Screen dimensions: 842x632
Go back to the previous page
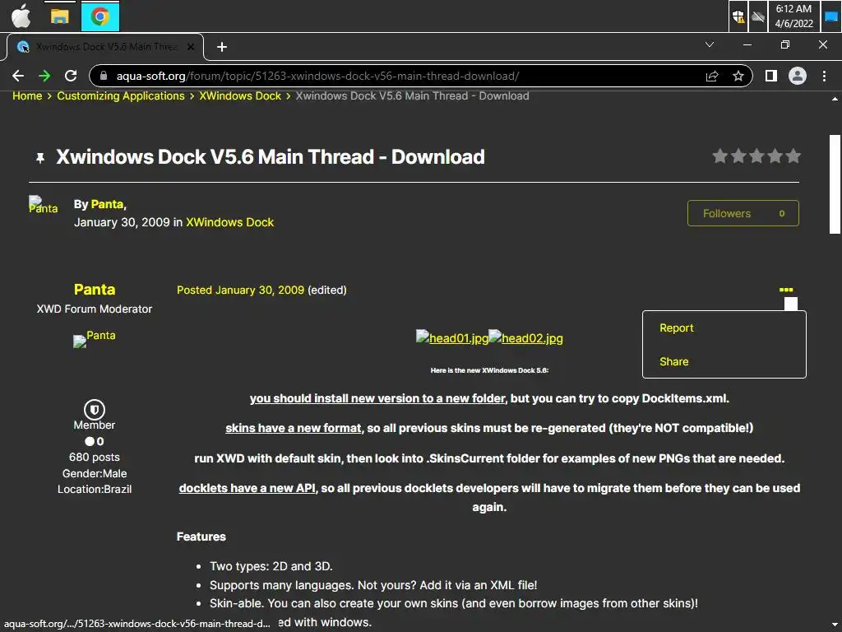click(18, 76)
